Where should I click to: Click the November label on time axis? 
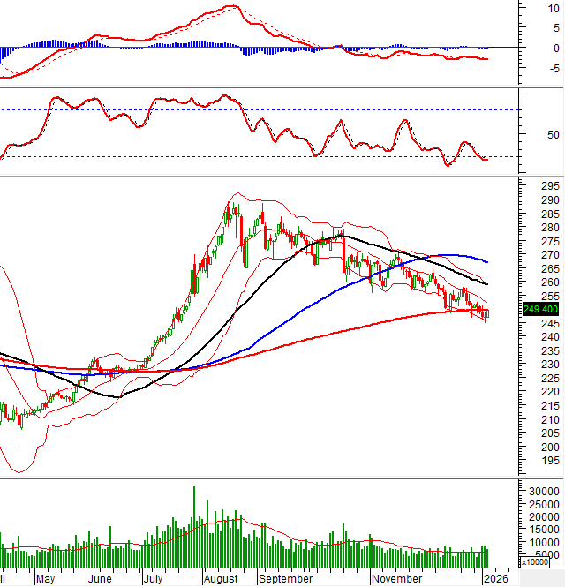(396, 579)
